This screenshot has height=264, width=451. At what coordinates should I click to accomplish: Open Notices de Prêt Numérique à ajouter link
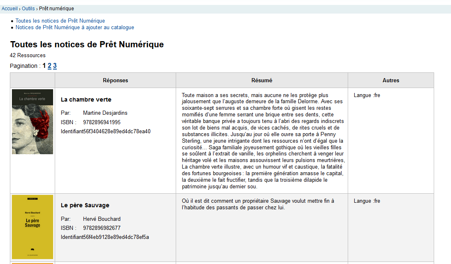(x=75, y=27)
